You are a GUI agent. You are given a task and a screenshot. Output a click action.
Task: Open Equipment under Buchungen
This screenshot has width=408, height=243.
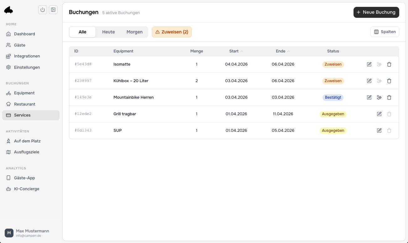coord(31,93)
